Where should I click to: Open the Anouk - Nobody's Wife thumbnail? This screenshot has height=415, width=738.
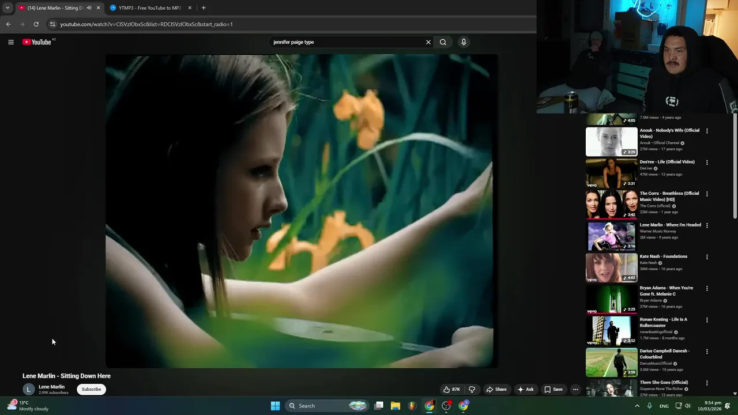pos(612,142)
